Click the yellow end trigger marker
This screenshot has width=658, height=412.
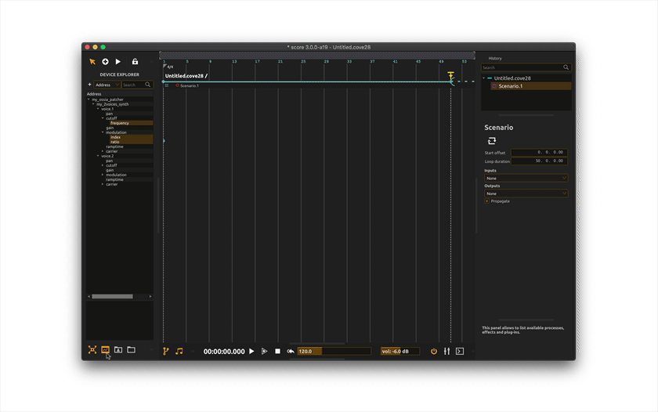pyautogui.click(x=450, y=75)
